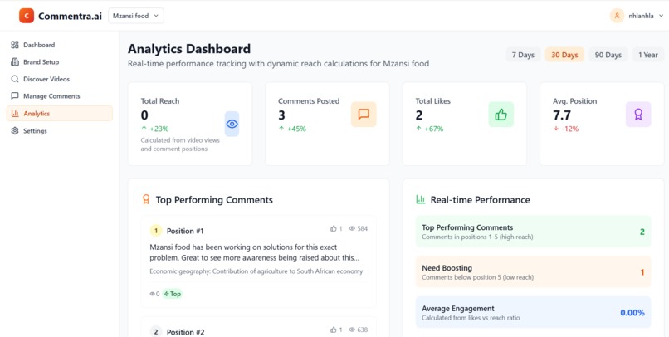Click the award icon beside Top Performing Comments heading

coord(146,199)
